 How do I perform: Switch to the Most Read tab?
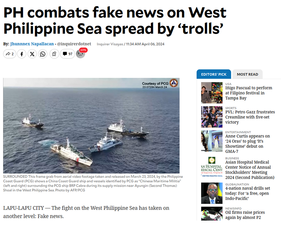point(247,74)
